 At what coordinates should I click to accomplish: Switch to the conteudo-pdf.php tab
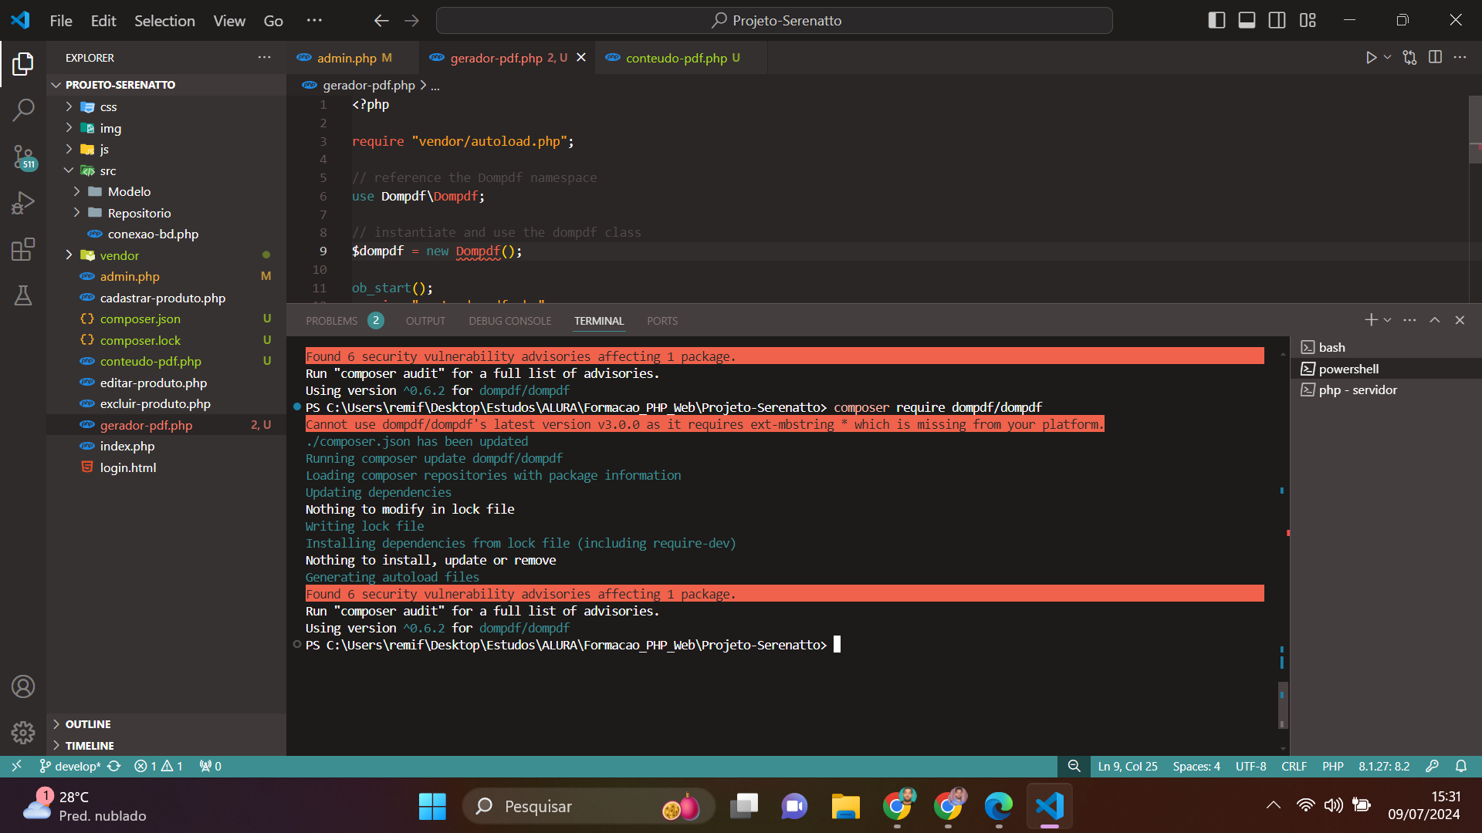(x=682, y=58)
